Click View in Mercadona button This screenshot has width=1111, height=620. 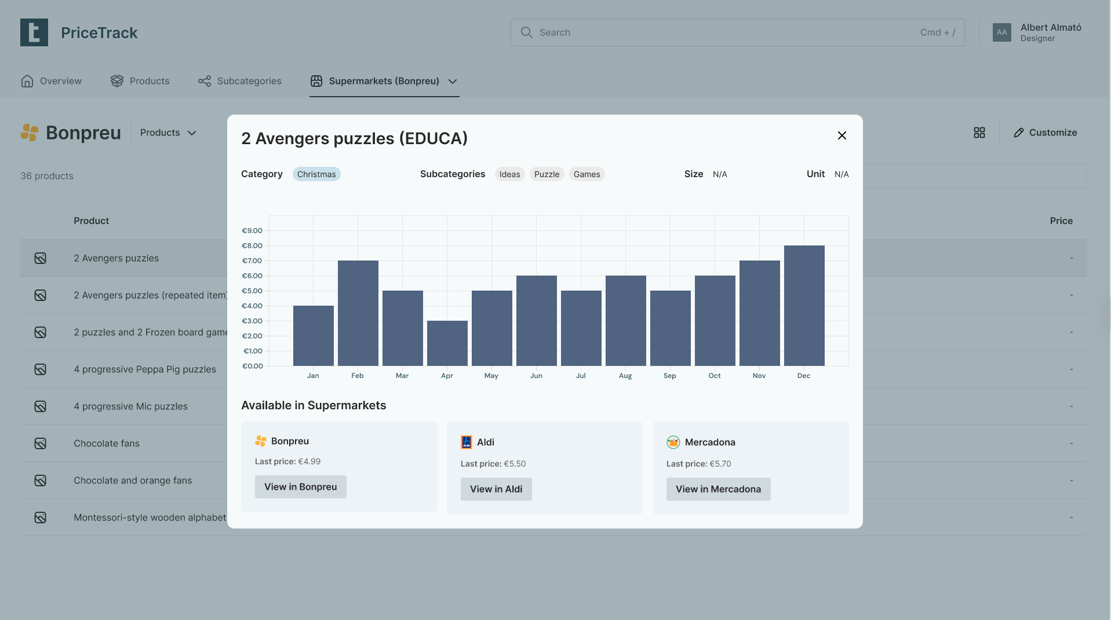[x=718, y=489]
